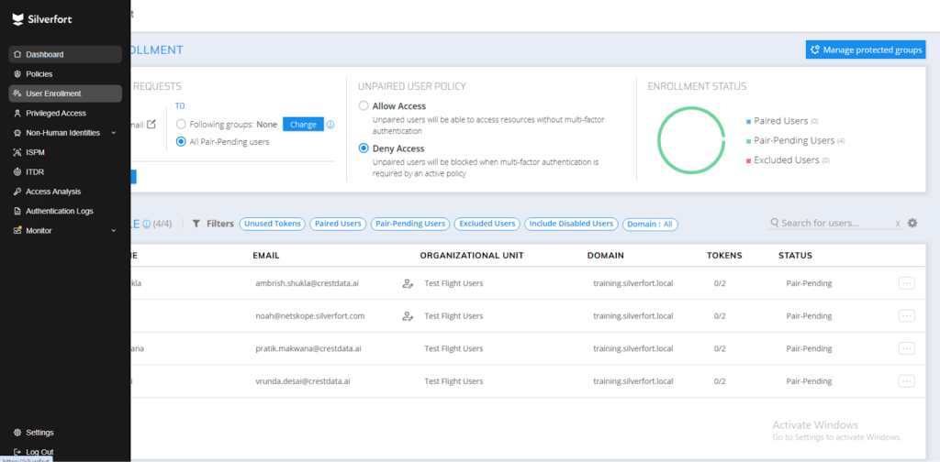
Task: Sort by the STATUS column header
Action: [x=795, y=256]
